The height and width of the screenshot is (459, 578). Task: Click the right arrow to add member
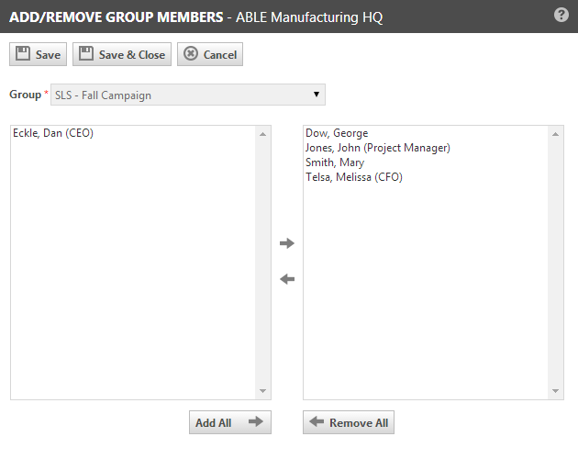pyautogui.click(x=287, y=243)
